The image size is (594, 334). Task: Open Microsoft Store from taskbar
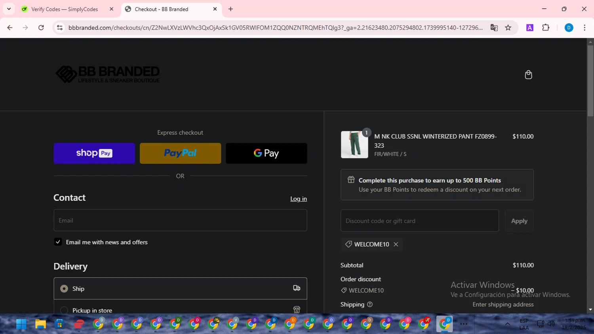point(59,324)
